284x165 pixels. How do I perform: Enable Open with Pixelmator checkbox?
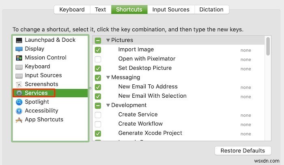pos(98,59)
